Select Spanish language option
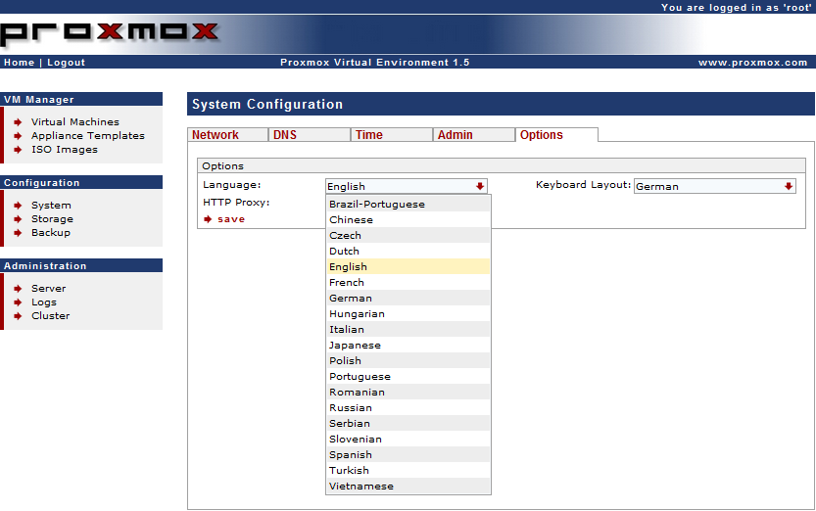The image size is (816, 511). (x=408, y=454)
